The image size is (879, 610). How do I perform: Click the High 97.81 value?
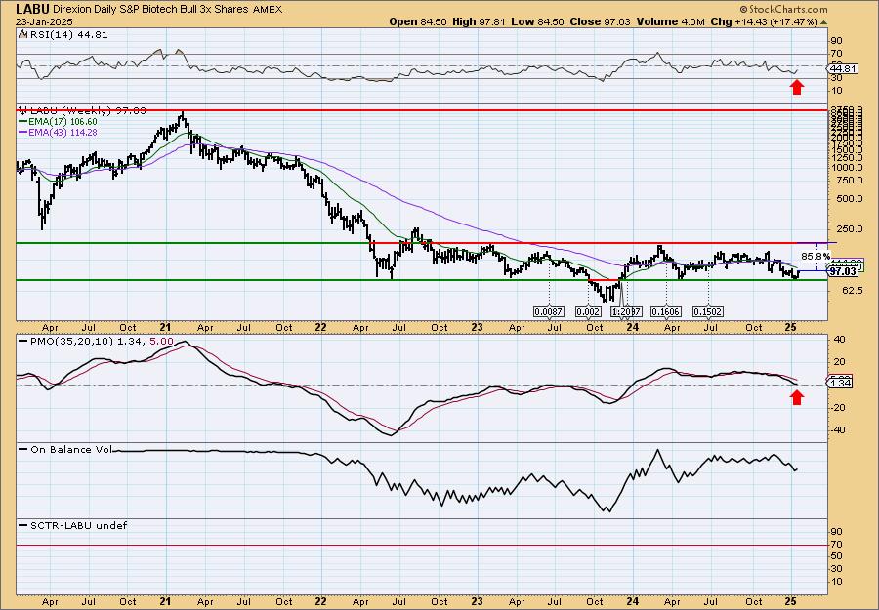[479, 21]
